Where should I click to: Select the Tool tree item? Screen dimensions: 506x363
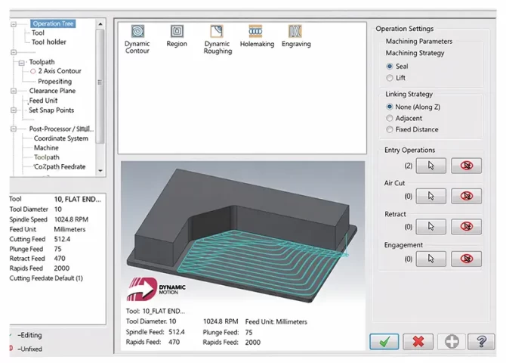[38, 33]
